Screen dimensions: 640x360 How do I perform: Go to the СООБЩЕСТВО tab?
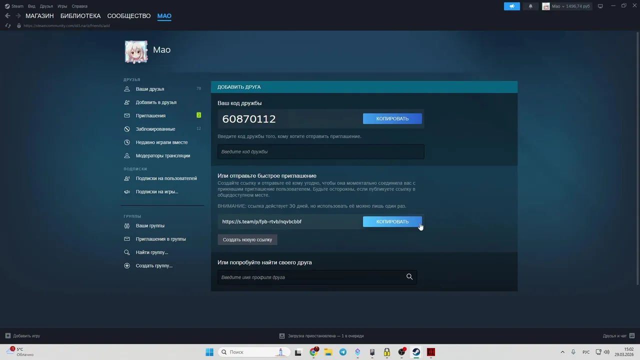coord(129,16)
